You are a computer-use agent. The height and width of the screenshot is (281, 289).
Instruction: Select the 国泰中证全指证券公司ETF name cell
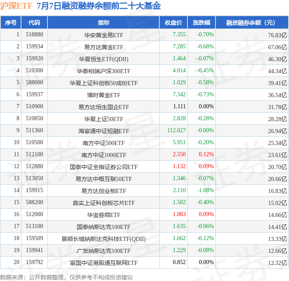103,167
